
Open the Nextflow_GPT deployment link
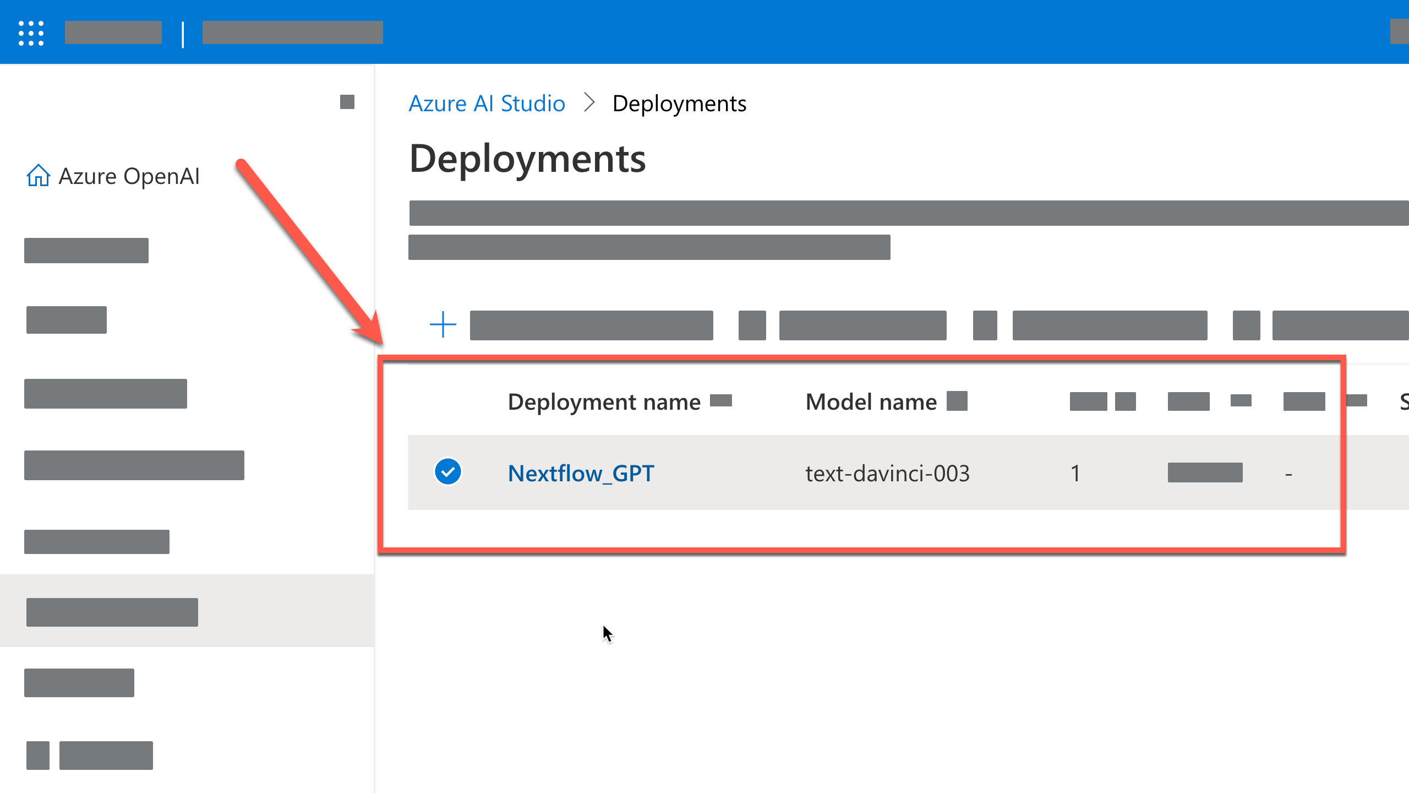[581, 473]
